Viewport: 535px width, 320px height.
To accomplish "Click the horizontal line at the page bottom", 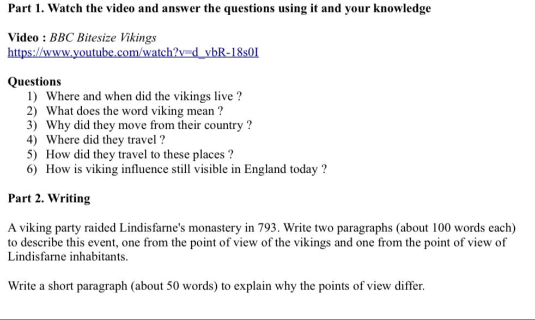I will [x=267, y=319].
